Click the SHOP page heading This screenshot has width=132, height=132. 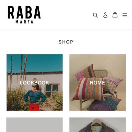click(66, 42)
